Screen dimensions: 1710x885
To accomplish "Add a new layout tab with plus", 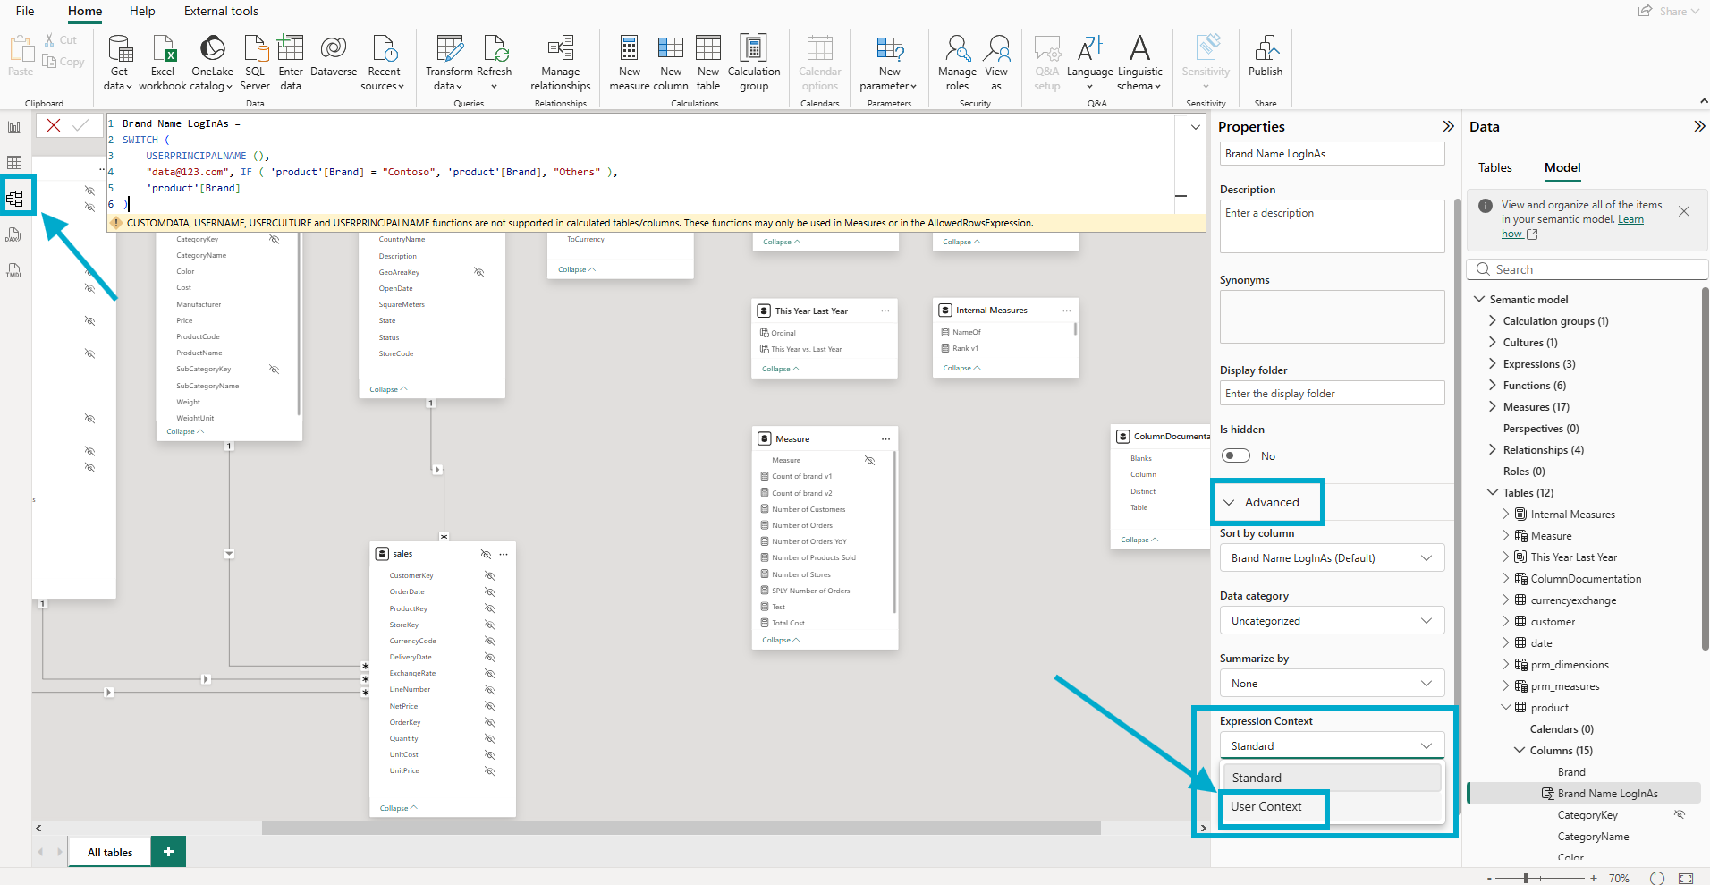I will 168,852.
